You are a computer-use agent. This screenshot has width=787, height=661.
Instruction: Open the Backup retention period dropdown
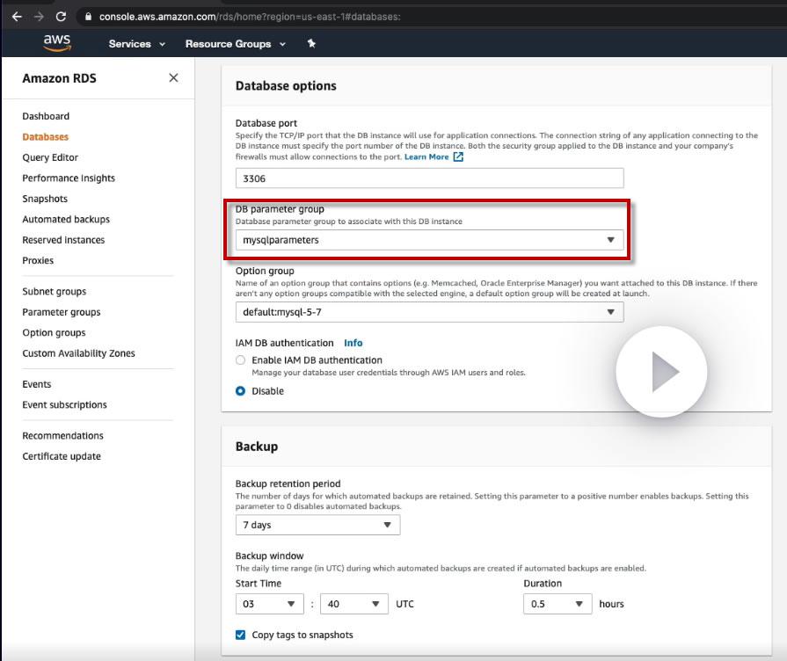(x=317, y=525)
